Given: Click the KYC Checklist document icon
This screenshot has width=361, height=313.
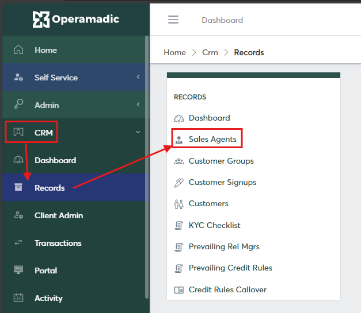Looking at the screenshot, I should [x=179, y=226].
